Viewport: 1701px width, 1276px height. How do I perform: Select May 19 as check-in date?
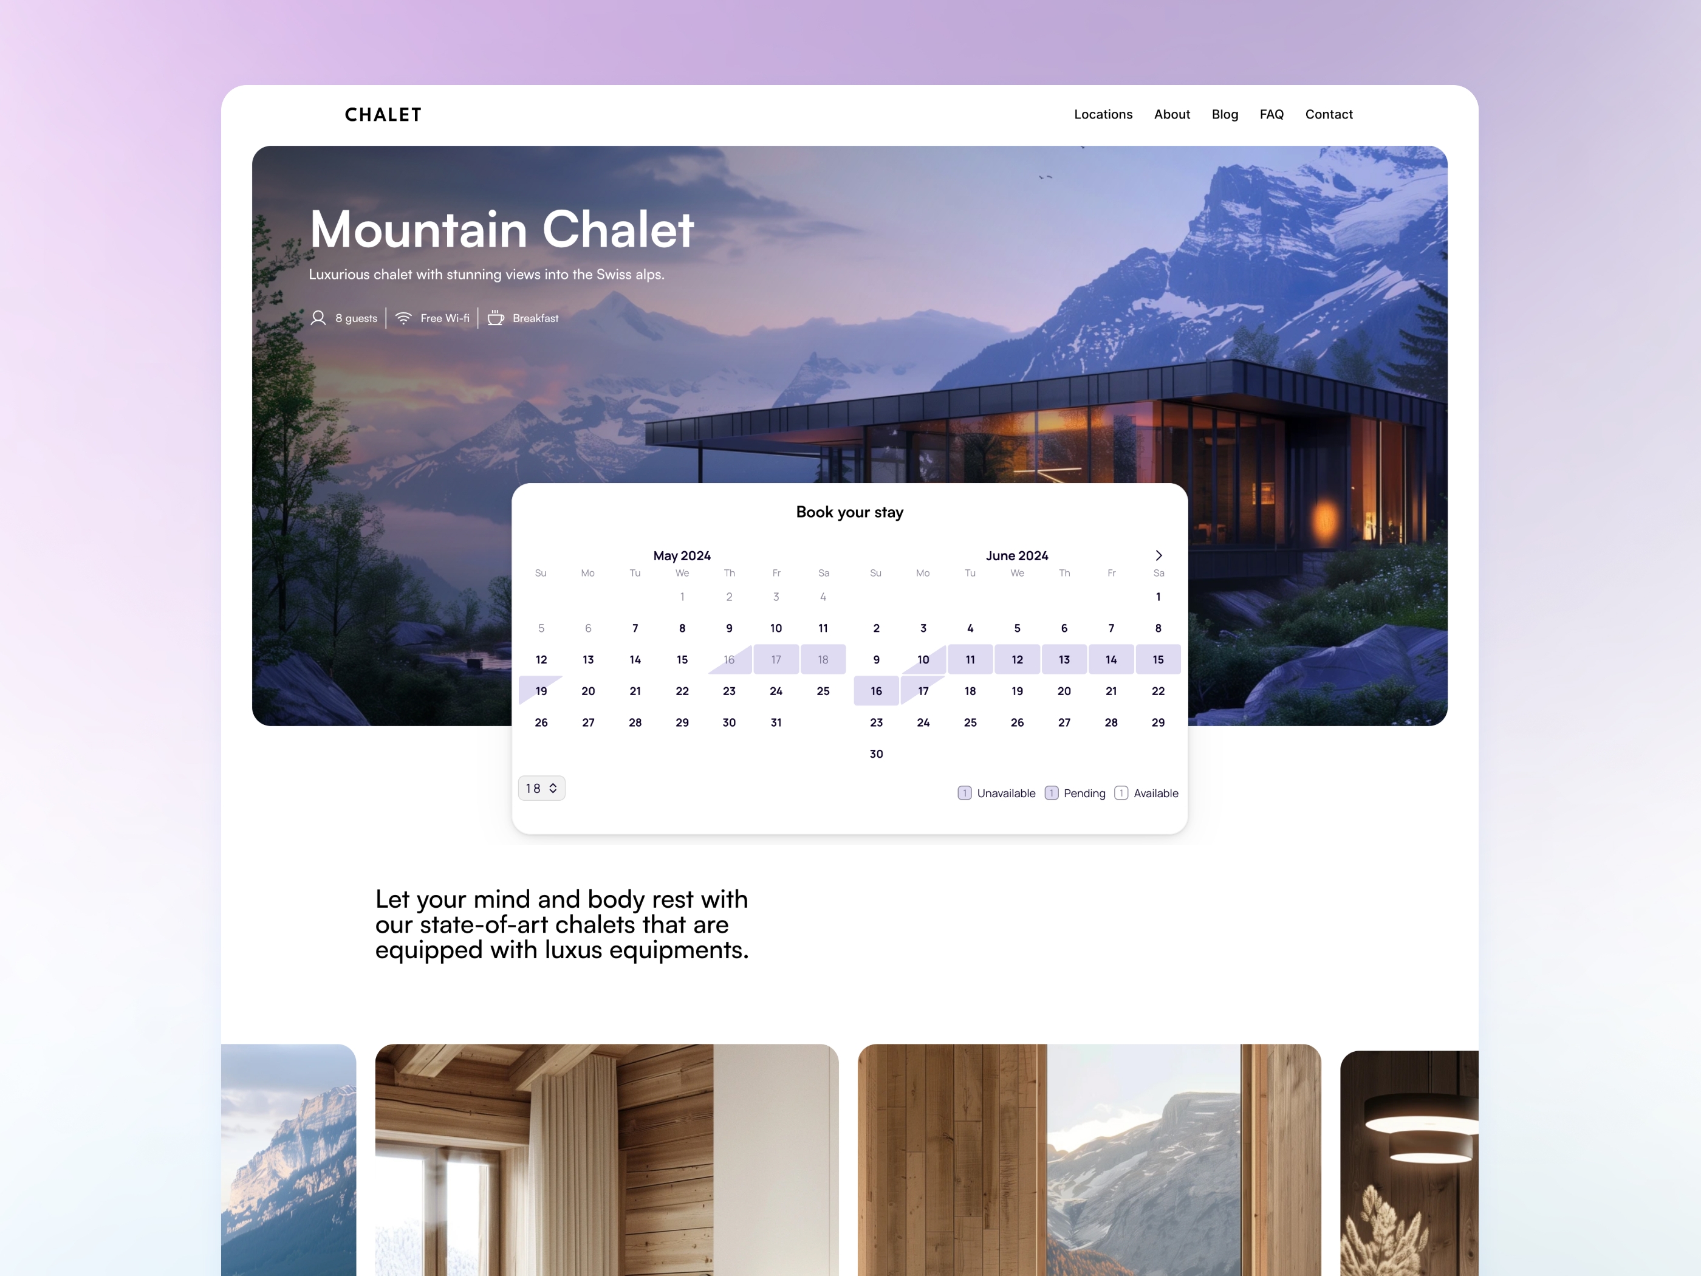540,688
